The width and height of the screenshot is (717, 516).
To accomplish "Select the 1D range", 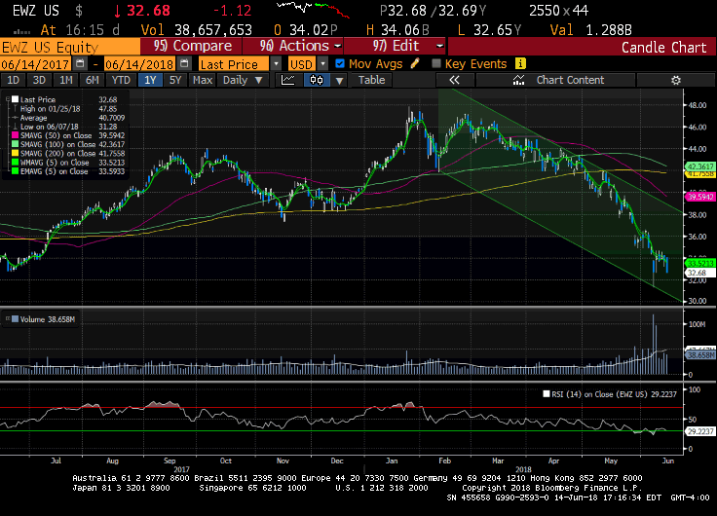I will [13, 80].
